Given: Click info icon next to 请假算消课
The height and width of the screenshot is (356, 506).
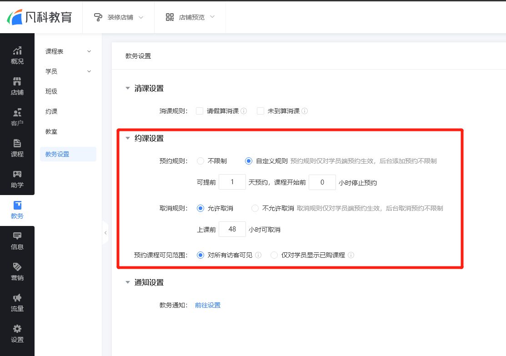Looking at the screenshot, I should [244, 111].
